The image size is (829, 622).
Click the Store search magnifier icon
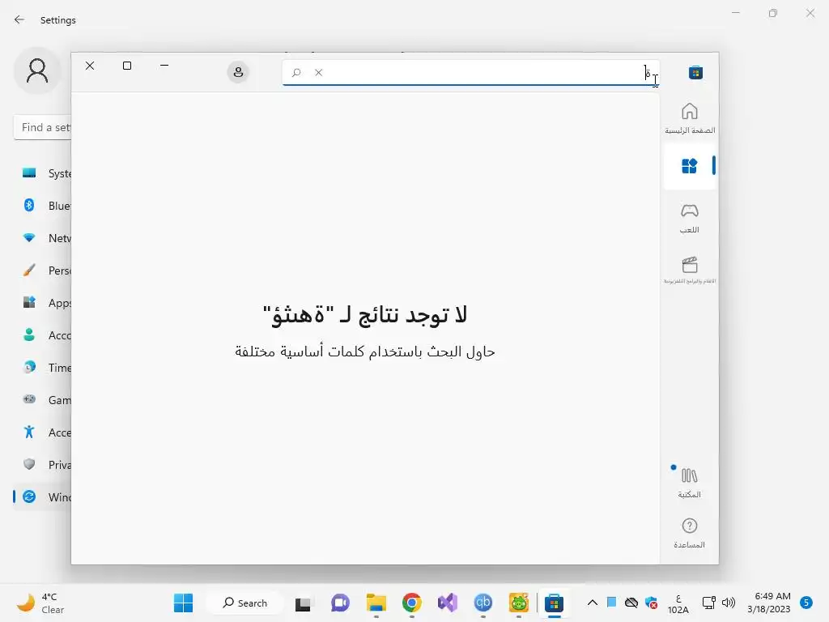click(x=296, y=72)
